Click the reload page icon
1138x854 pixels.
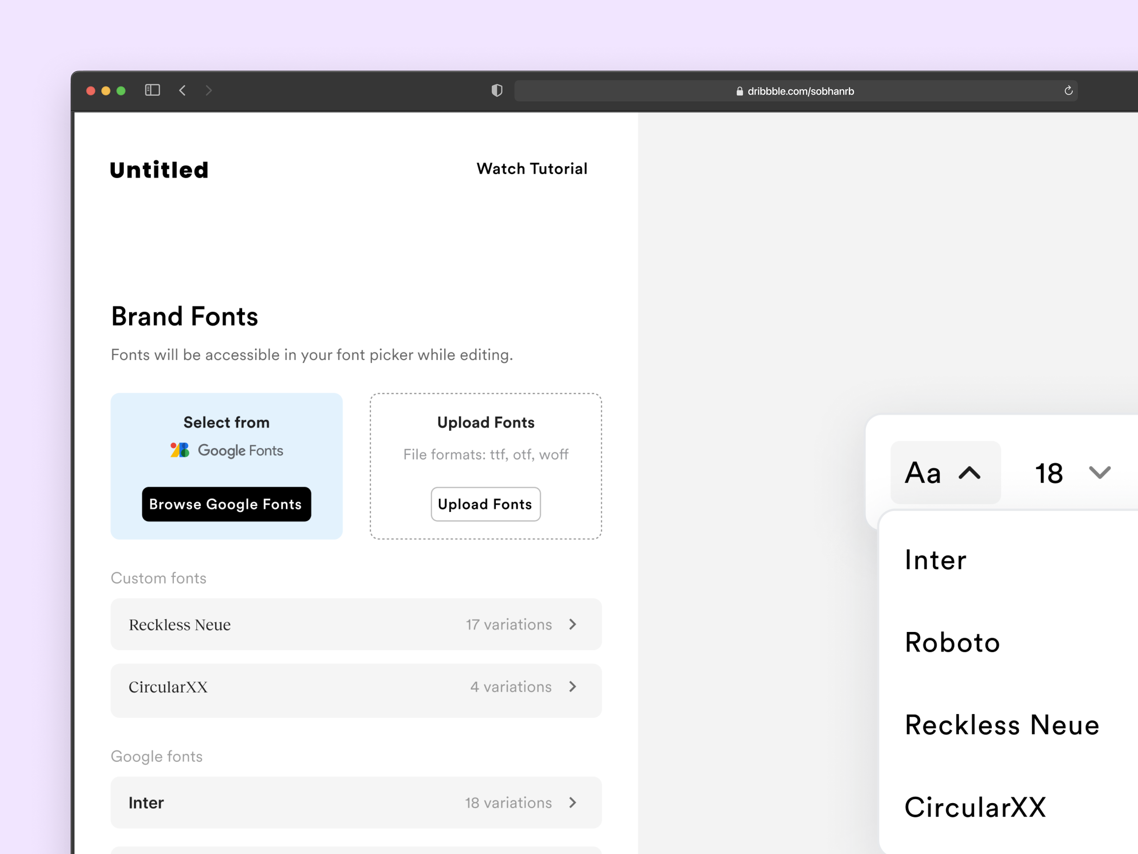(x=1068, y=91)
